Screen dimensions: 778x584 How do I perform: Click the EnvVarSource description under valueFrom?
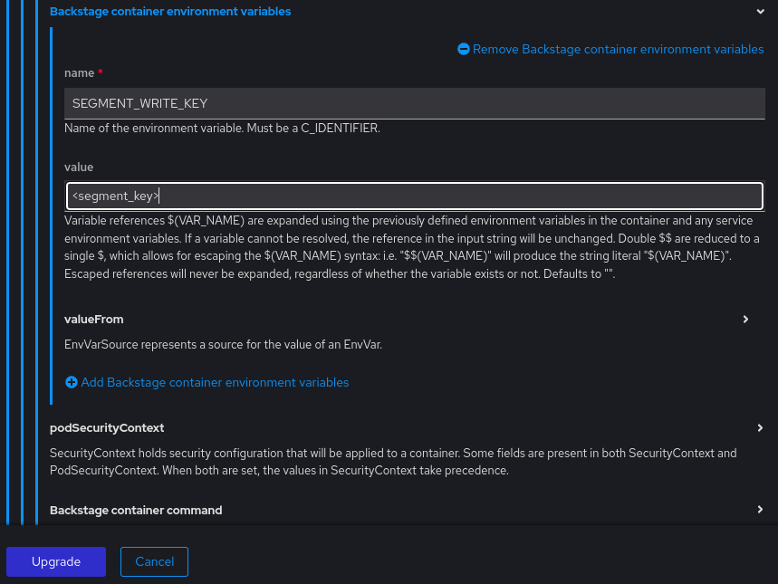223,344
